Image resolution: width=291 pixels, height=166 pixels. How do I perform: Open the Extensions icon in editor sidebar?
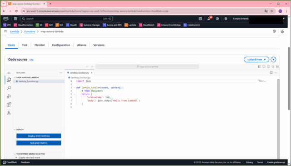(9, 105)
